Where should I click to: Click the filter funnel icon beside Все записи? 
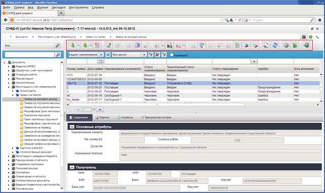(x=151, y=55)
